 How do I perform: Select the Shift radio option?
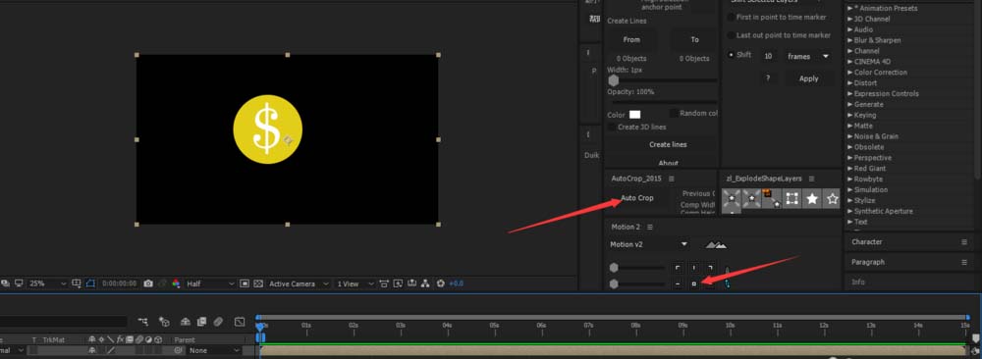point(731,55)
